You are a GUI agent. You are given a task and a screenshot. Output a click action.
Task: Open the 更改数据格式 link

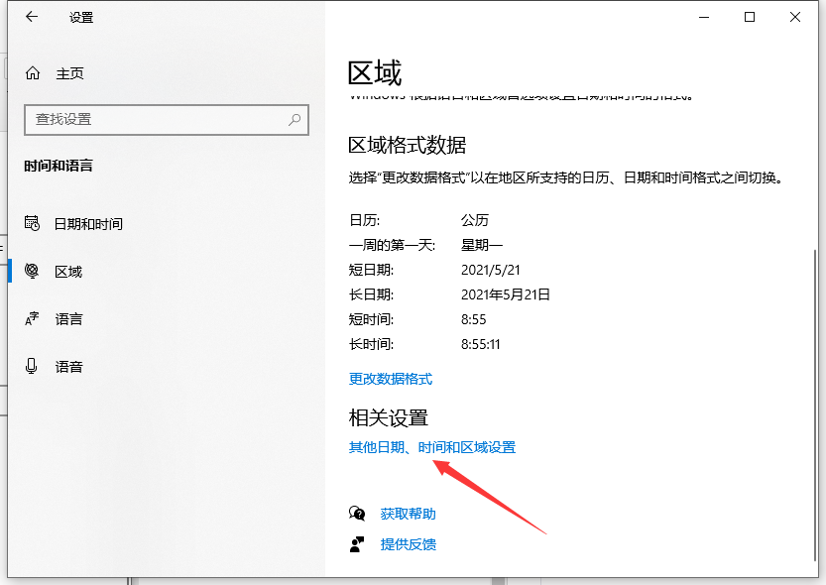(391, 379)
